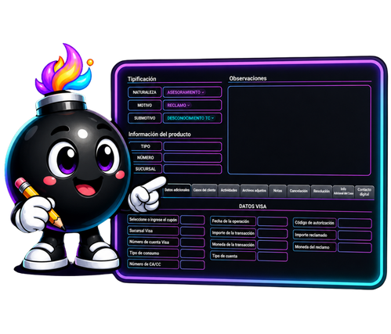Image resolution: width=391 pixels, height=334 pixels.
Task: Click inside the Observaciones text area
Action: [299, 130]
